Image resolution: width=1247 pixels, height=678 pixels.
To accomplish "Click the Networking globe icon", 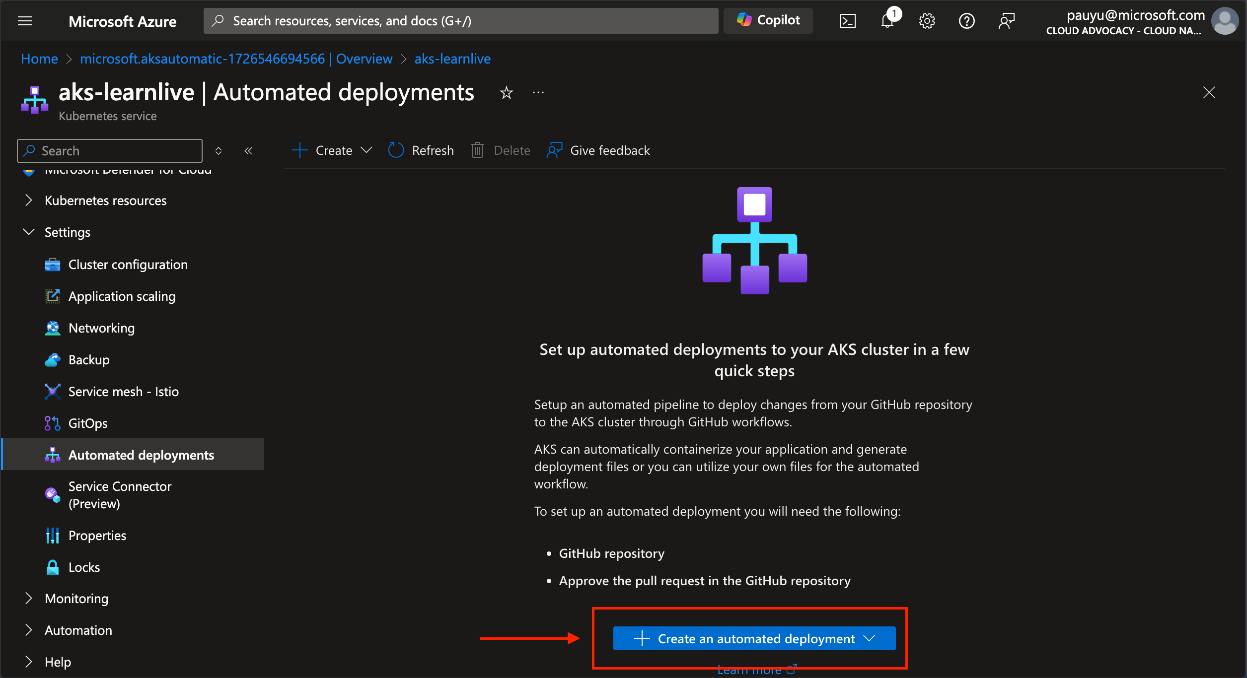I will (52, 328).
